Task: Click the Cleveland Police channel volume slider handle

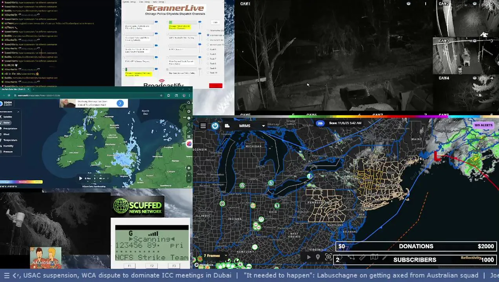Action: click(x=156, y=33)
